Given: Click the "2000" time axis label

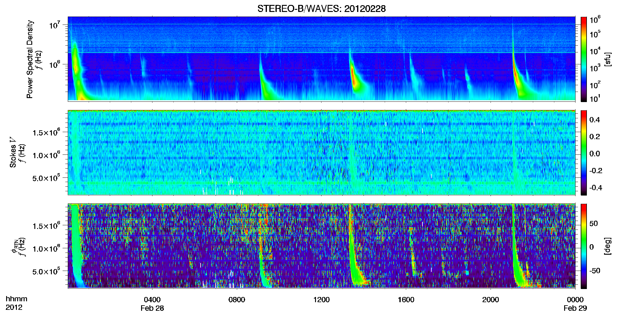Looking at the screenshot, I should click(491, 300).
